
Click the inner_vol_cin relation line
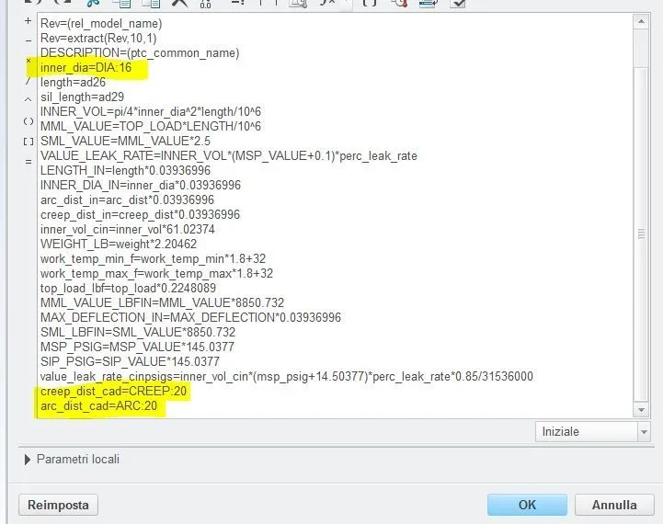point(128,230)
